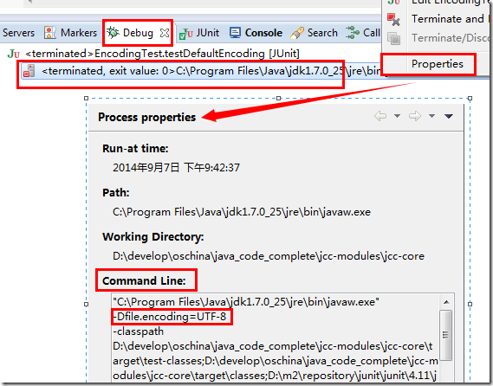Choose Properties from the context menu
Screen dimensions: 493x386
click(x=437, y=64)
